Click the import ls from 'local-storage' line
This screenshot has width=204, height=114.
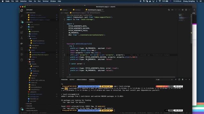click(x=80, y=19)
